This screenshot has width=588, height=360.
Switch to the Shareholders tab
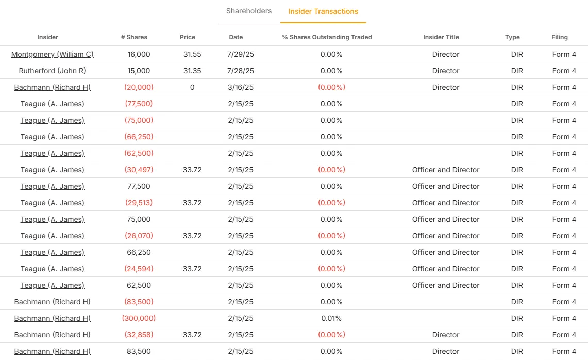pos(249,11)
